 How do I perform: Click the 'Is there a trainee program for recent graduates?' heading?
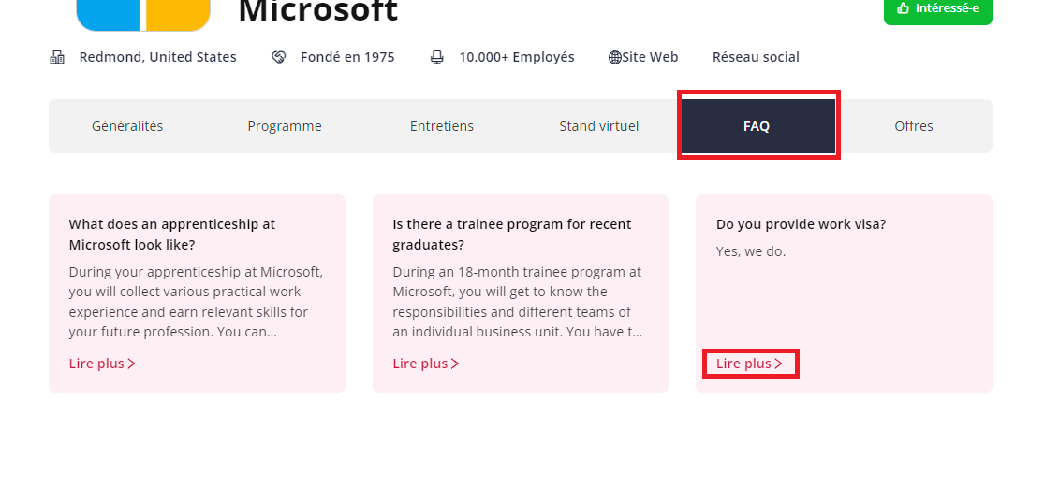(x=512, y=235)
